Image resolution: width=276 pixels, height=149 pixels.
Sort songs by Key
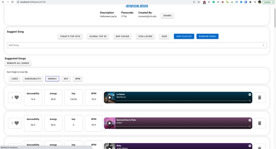(66, 79)
